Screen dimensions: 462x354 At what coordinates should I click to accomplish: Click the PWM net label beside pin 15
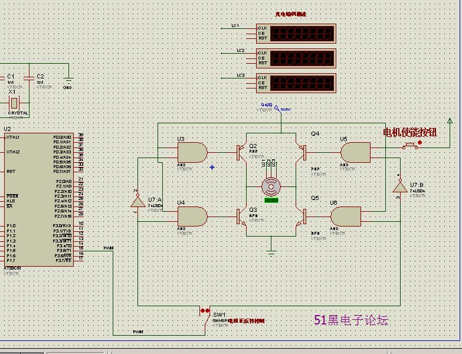(109, 248)
